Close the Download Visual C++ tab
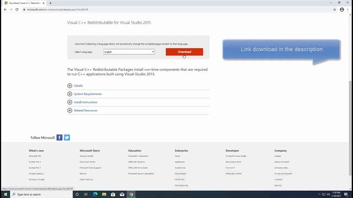The image size is (353, 198). click(44, 3)
